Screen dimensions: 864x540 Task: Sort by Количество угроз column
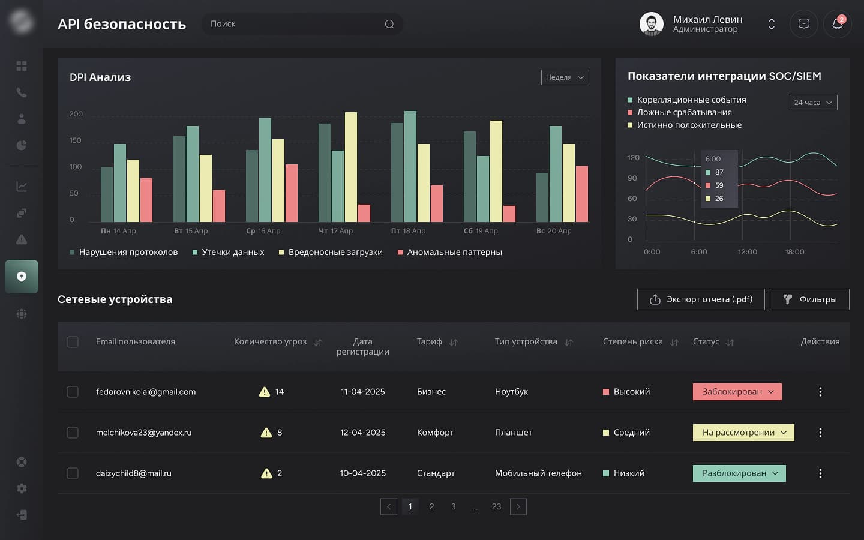tap(318, 342)
